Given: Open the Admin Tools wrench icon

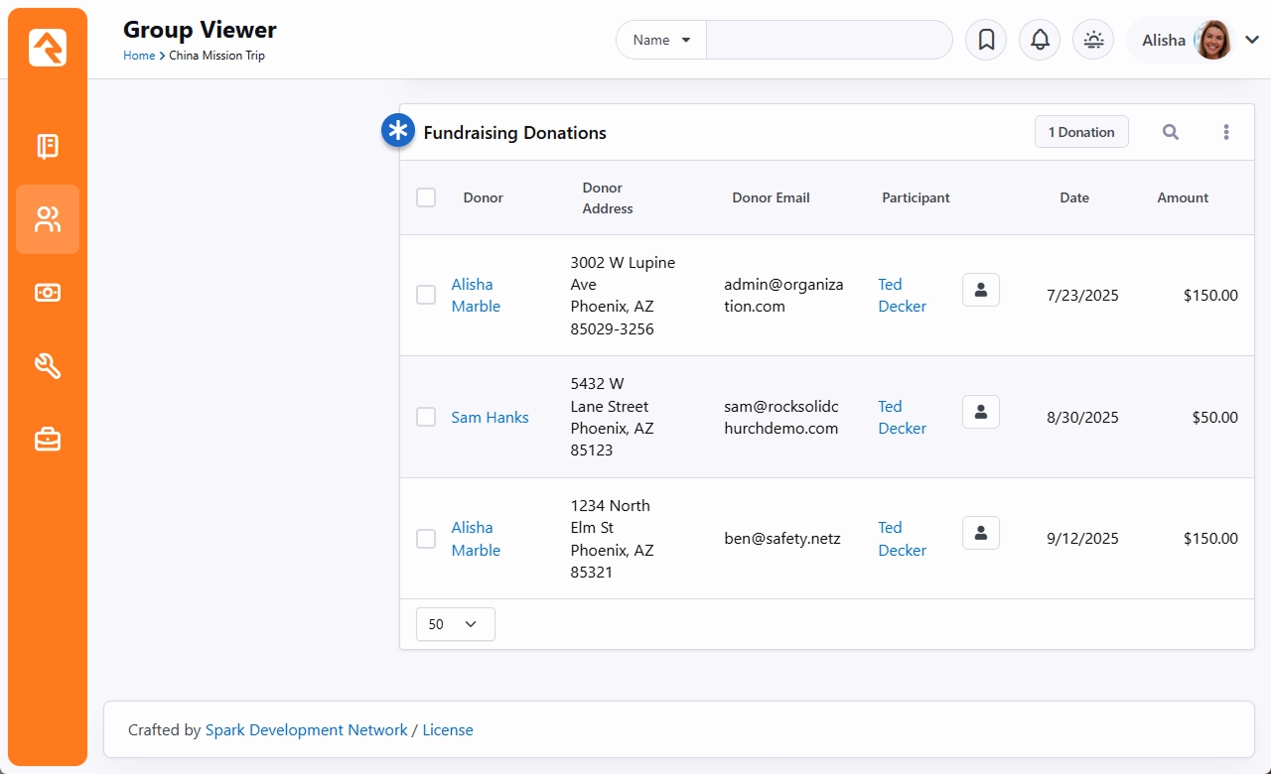Looking at the screenshot, I should [x=48, y=366].
